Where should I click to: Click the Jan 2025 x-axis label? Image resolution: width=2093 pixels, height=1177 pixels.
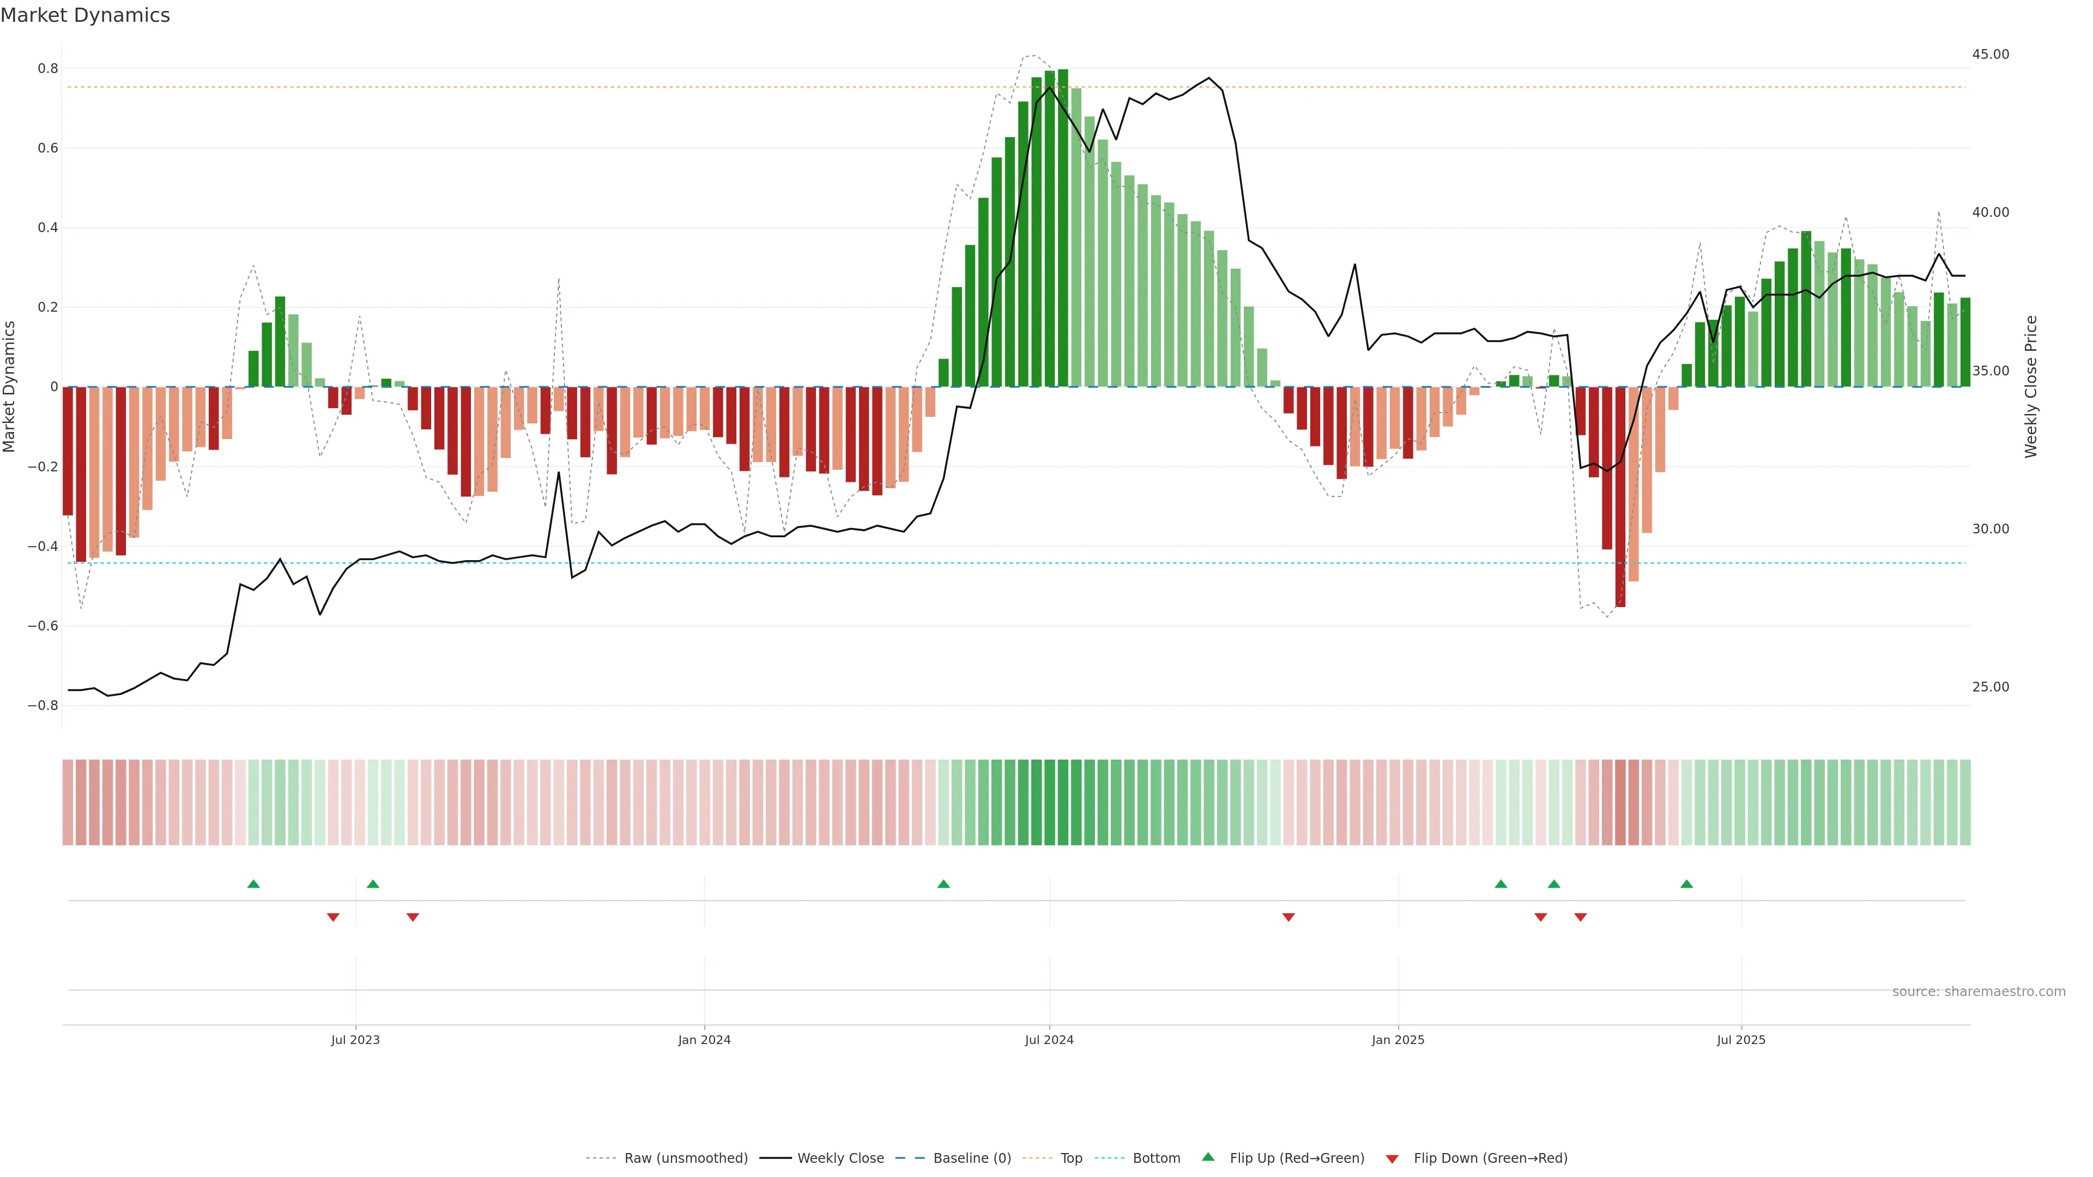pos(1398,1040)
